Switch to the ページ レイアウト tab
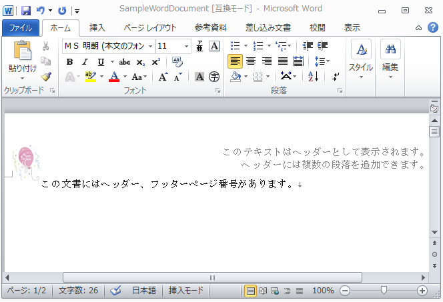The width and height of the screenshot is (443, 302). click(x=151, y=28)
